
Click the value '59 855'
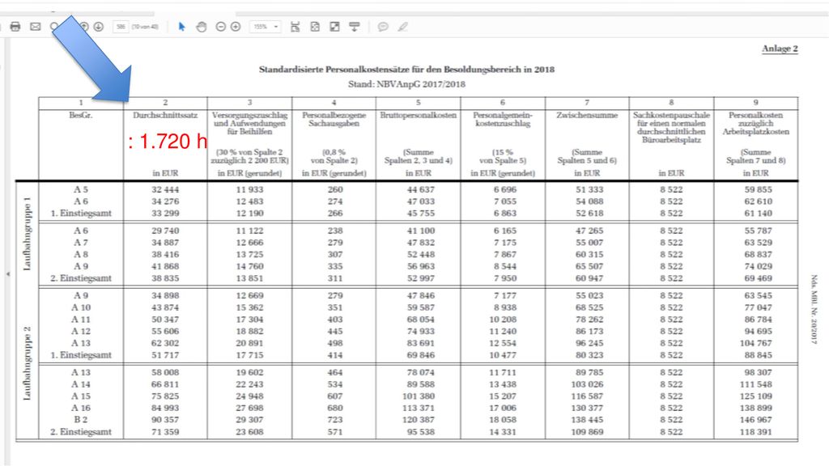(x=758, y=189)
